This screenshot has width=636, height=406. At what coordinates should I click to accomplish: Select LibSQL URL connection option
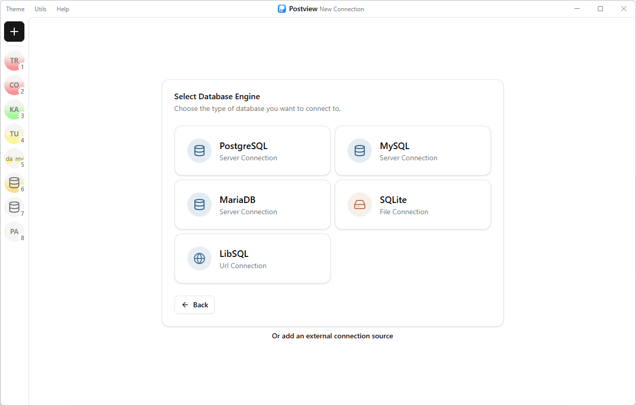click(x=252, y=258)
